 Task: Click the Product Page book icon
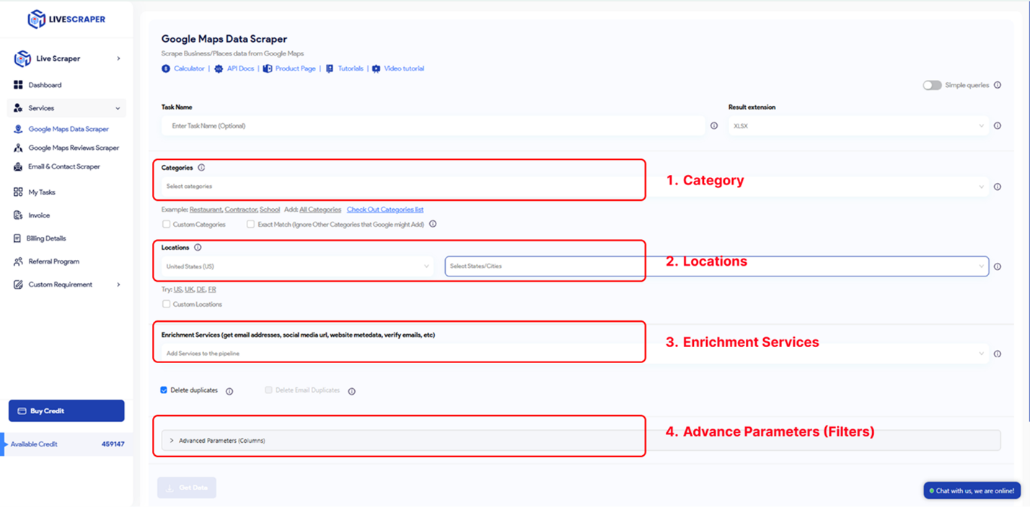coord(267,68)
